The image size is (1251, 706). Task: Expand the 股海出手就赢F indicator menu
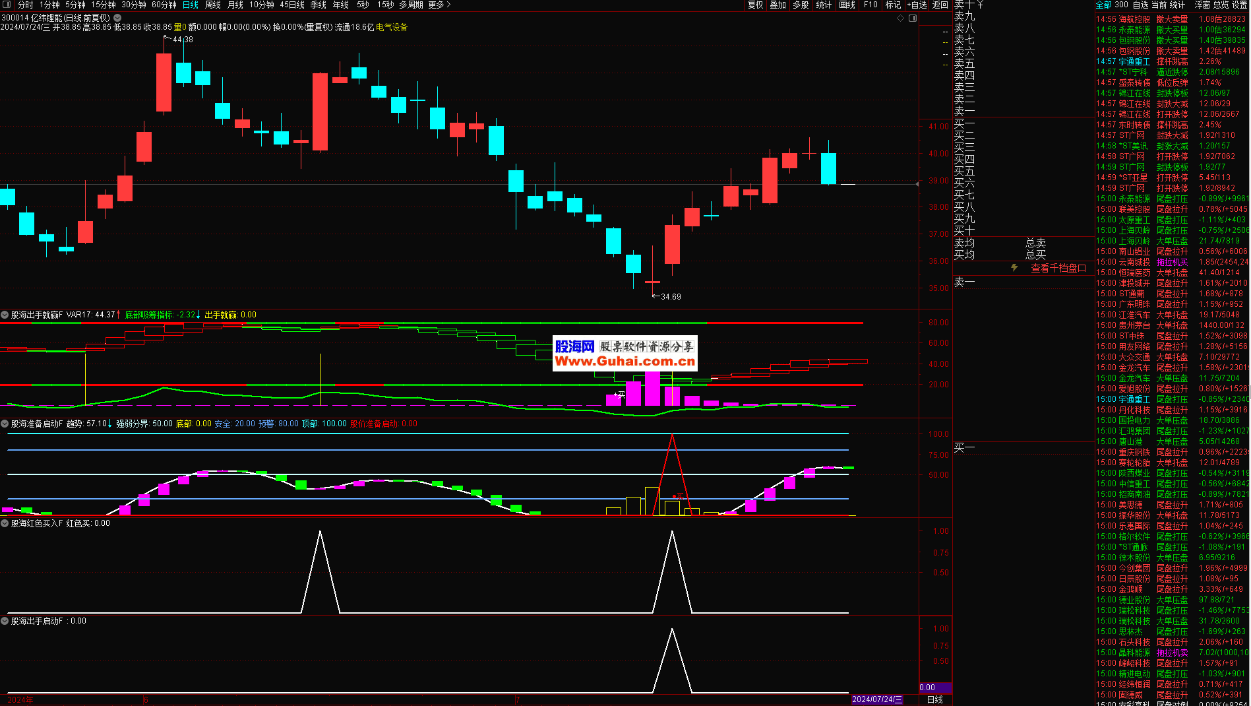pyautogui.click(x=5, y=315)
